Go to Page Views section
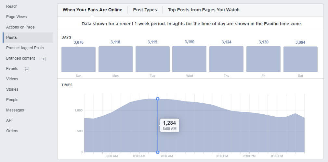This screenshot has width=328, height=162. coord(16,17)
